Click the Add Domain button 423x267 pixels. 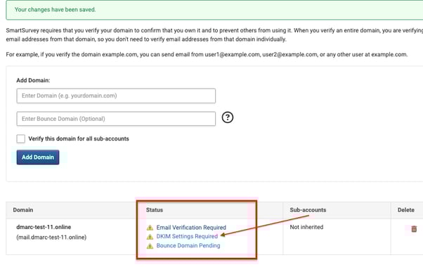[x=38, y=157]
